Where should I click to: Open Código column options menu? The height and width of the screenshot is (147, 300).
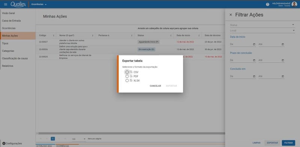click(54, 36)
